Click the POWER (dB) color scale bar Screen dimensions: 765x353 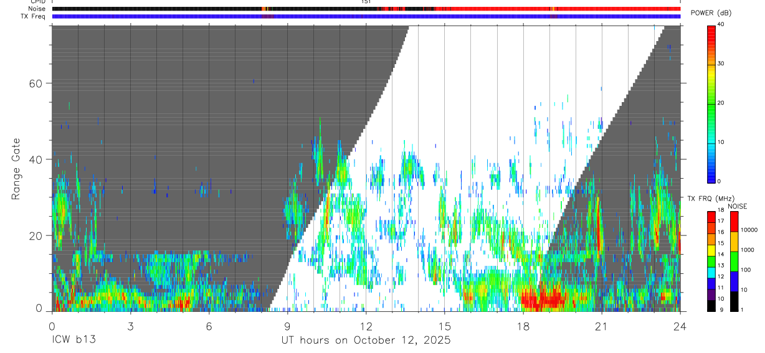pyautogui.click(x=711, y=103)
